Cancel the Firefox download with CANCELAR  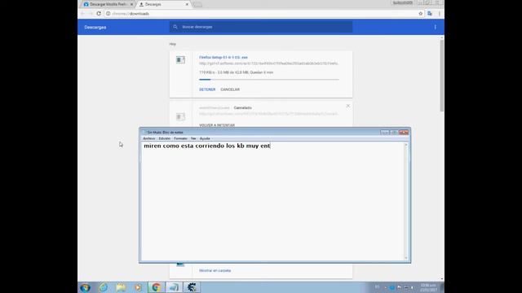click(230, 90)
